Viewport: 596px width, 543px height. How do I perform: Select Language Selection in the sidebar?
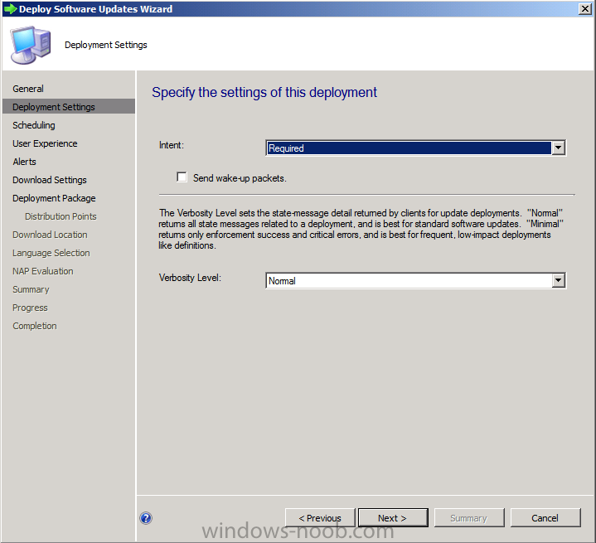pos(51,253)
